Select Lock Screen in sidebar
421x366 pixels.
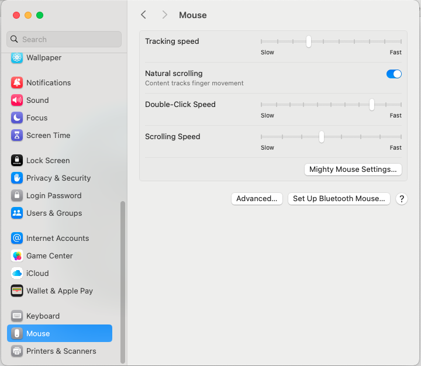tap(60, 160)
